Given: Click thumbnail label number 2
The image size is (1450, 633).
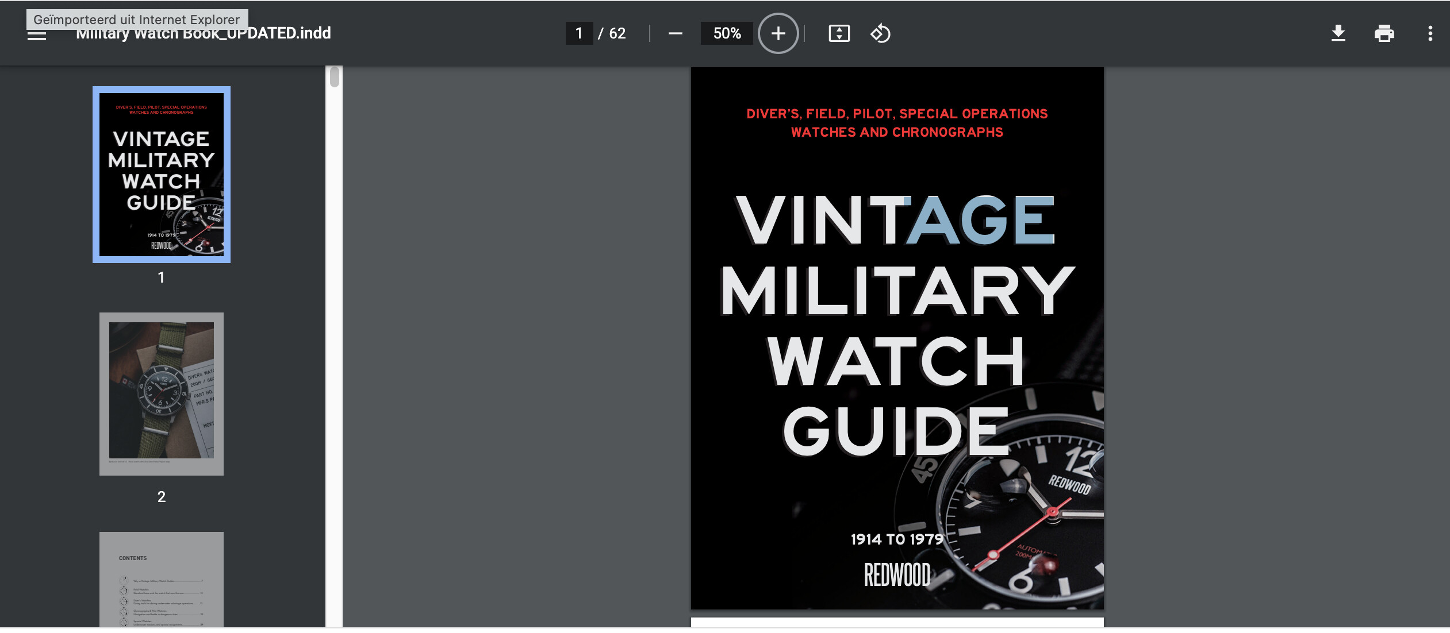Looking at the screenshot, I should click(162, 497).
